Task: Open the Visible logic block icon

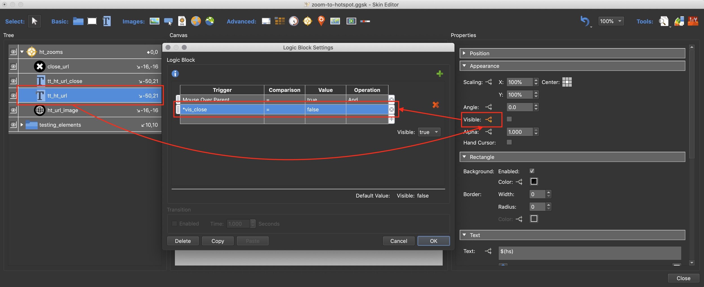Action: click(x=489, y=120)
